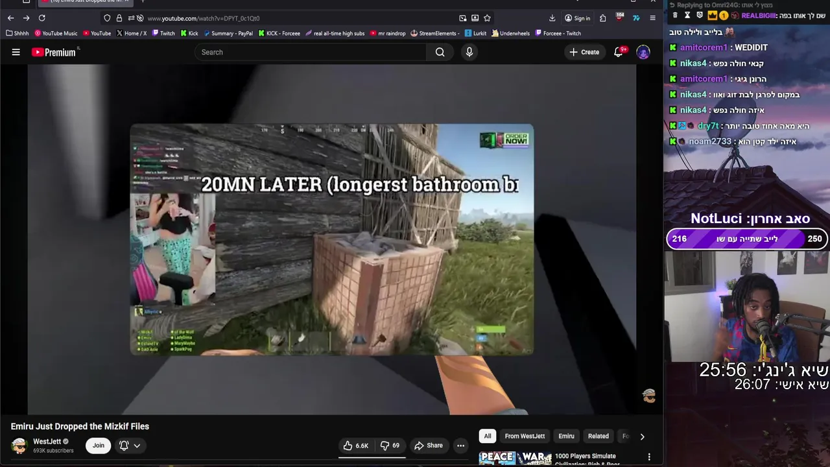The height and width of the screenshot is (467, 830).
Task: Open the Lurkit bookmark
Action: point(476,33)
